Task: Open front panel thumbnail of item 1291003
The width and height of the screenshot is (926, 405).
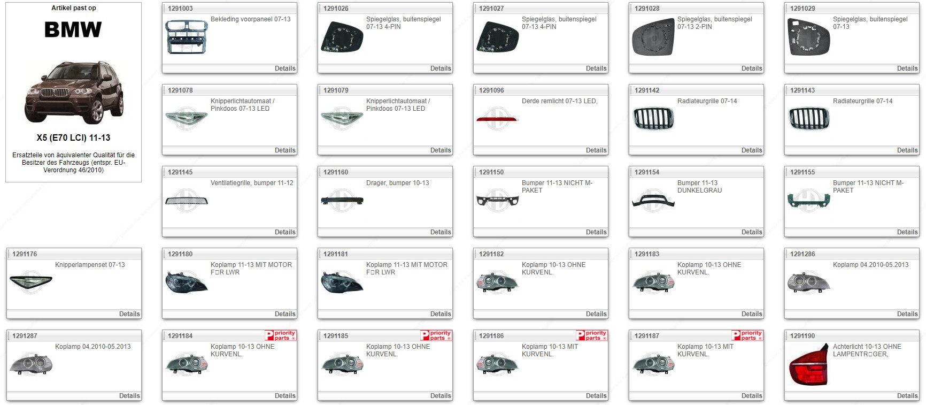Action: point(186,37)
